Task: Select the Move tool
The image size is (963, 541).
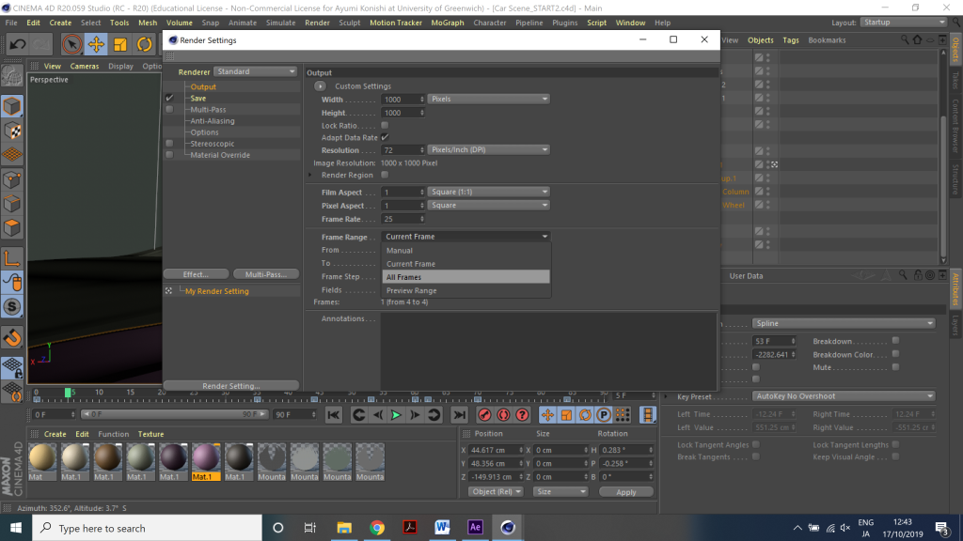Action: pos(96,44)
